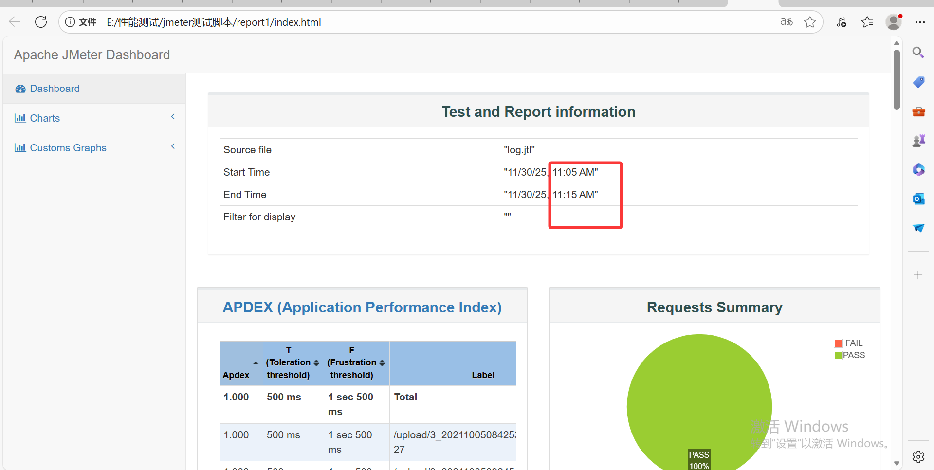Open the browser profile avatar
Image resolution: width=934 pixels, height=470 pixels.
pyautogui.click(x=894, y=22)
